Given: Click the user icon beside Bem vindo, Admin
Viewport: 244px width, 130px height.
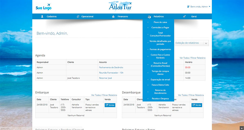Looking at the screenshot, I should tap(188, 7).
